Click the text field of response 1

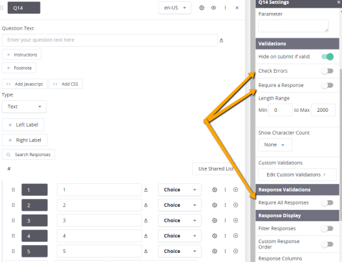pos(99,190)
